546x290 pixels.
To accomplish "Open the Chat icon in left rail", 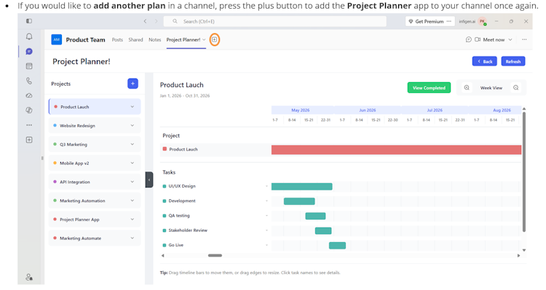I will [29, 52].
